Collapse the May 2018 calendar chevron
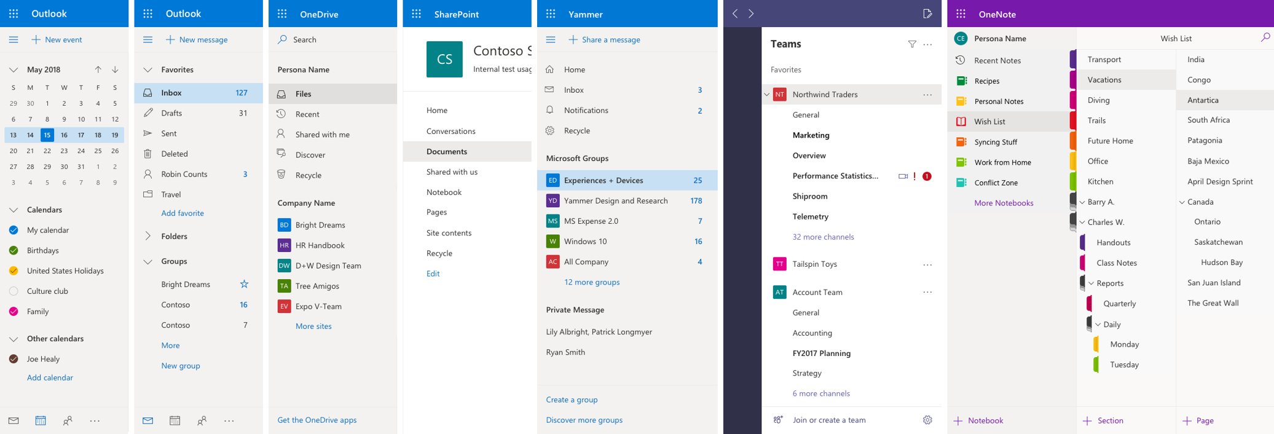The width and height of the screenshot is (1274, 434). pos(14,69)
